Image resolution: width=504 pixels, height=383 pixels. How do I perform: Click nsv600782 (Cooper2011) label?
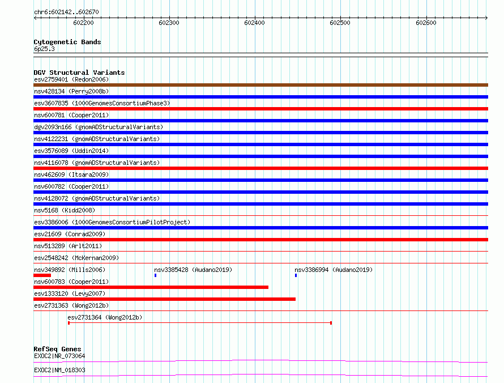click(x=71, y=186)
